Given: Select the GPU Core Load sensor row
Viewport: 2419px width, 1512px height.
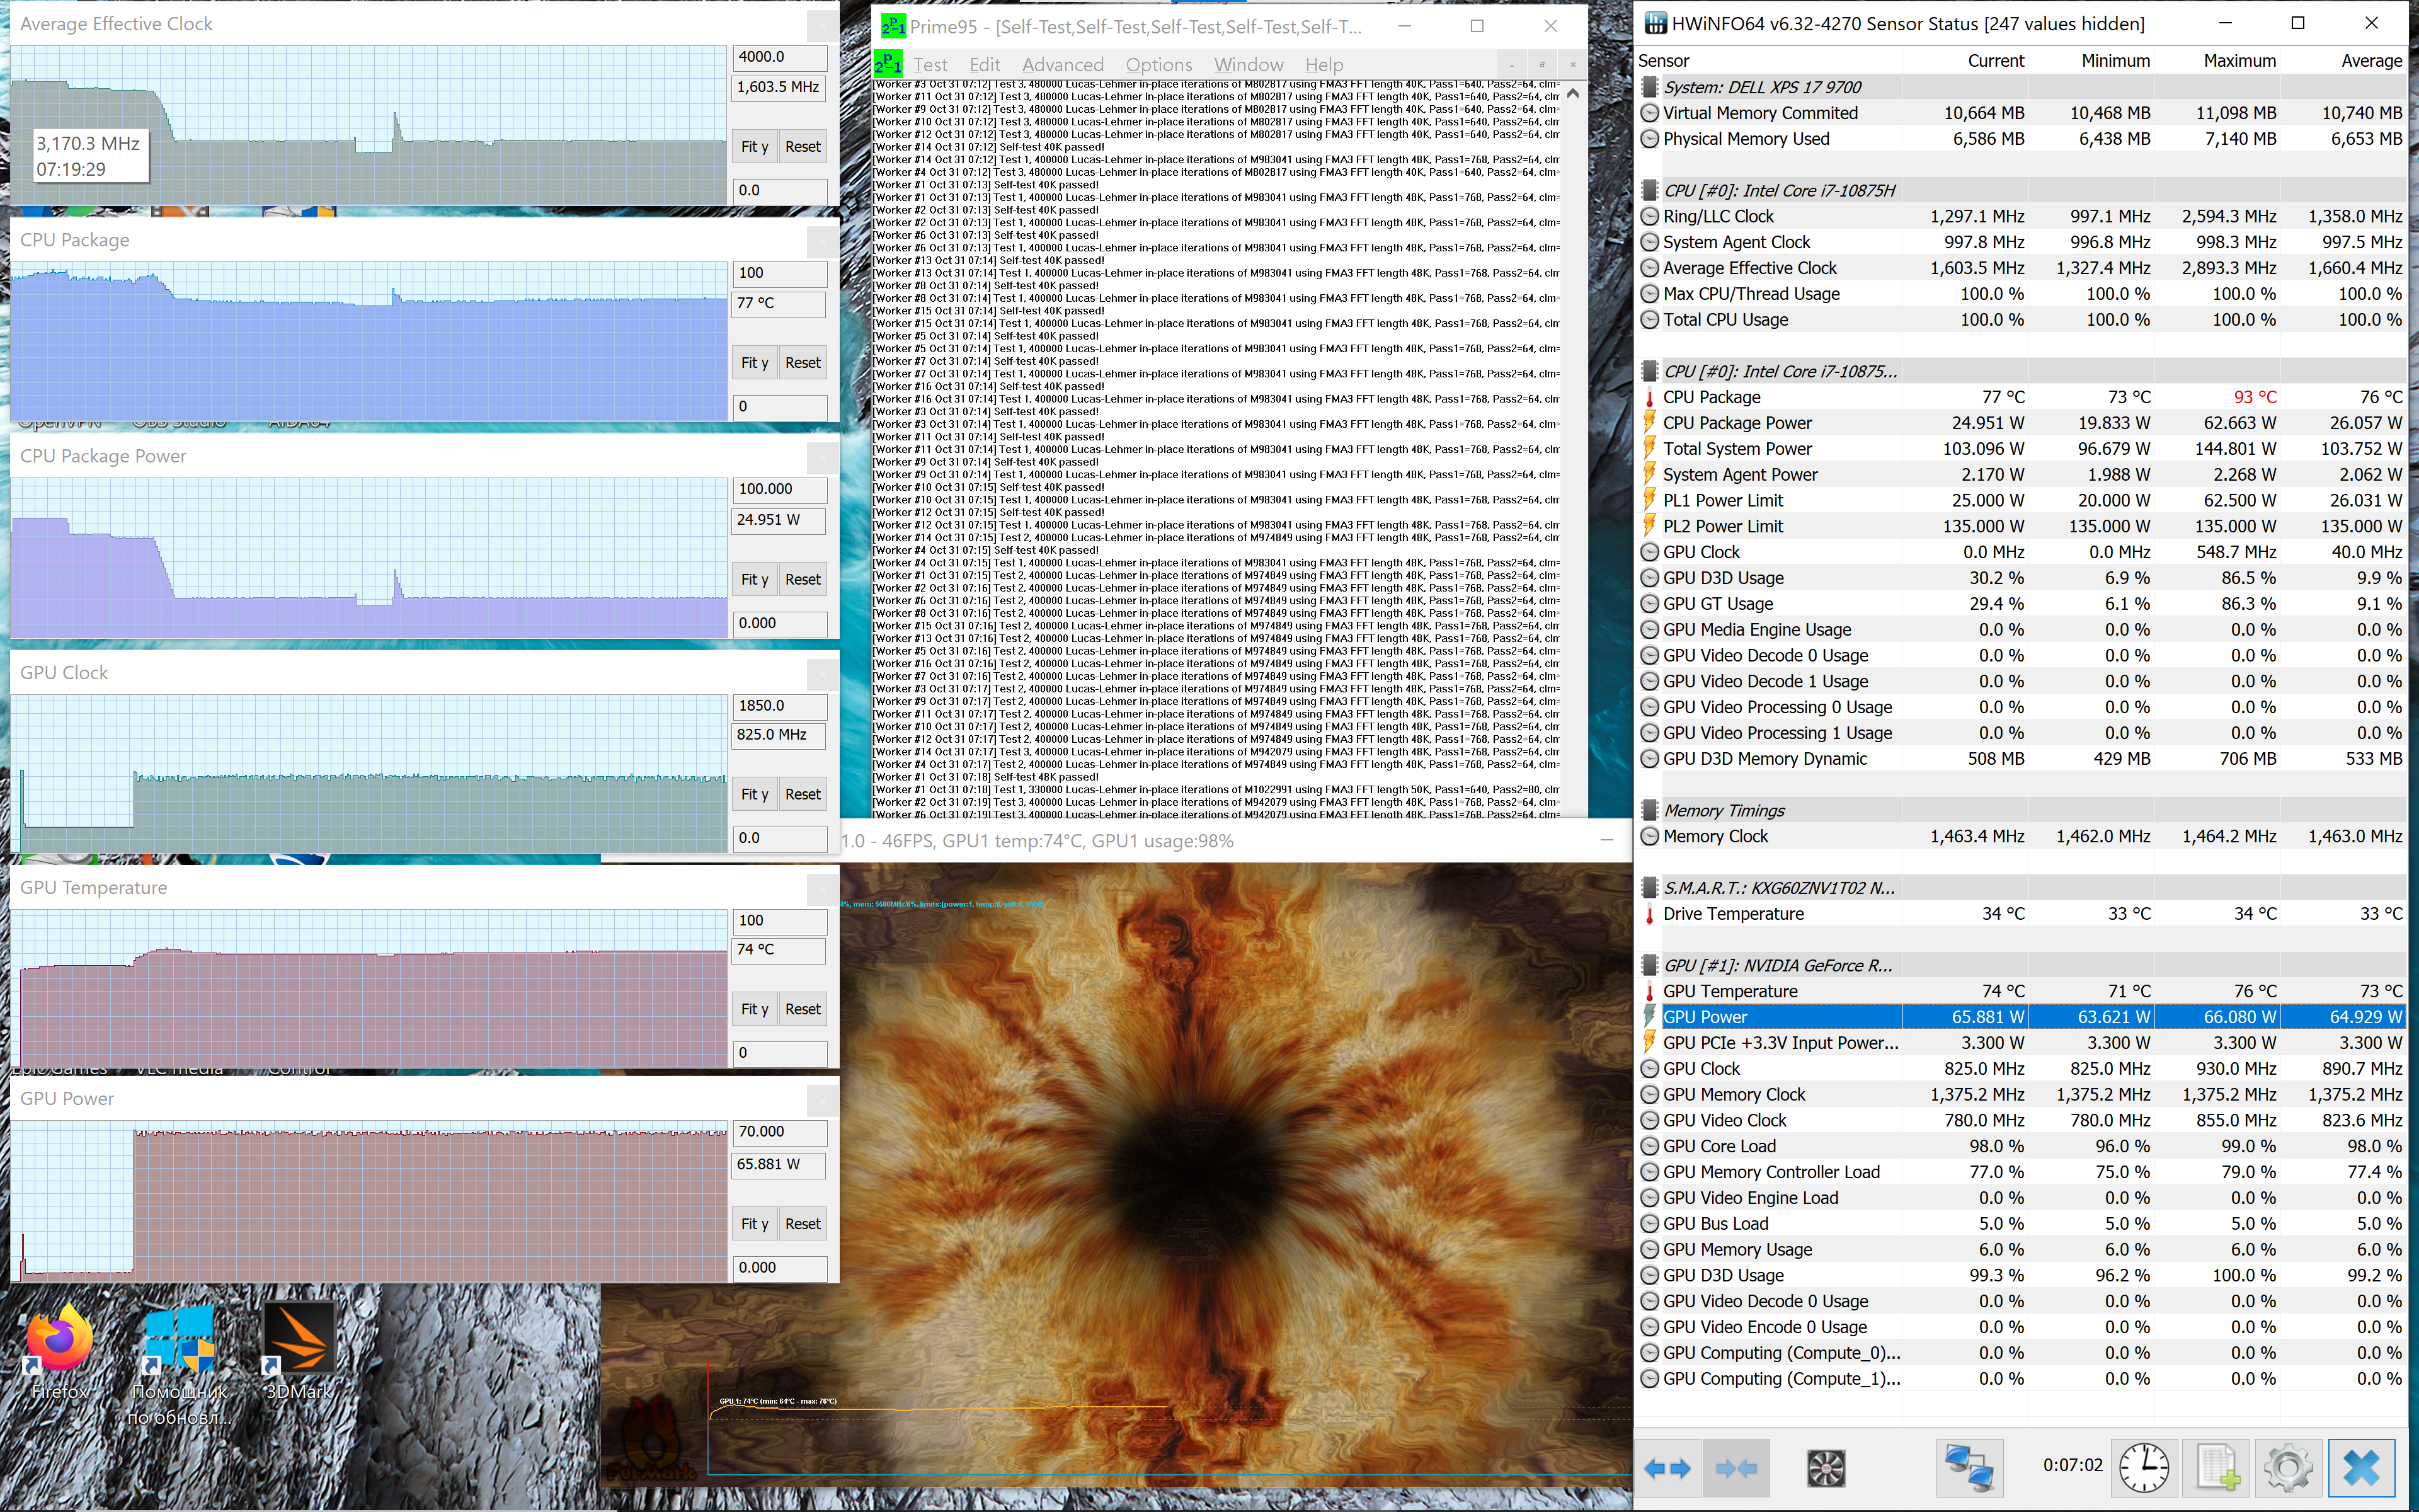Looking at the screenshot, I should tap(2021, 1146).
